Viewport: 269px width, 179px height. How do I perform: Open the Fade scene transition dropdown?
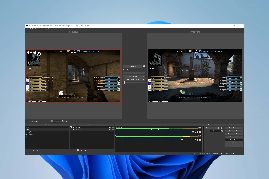(213, 128)
